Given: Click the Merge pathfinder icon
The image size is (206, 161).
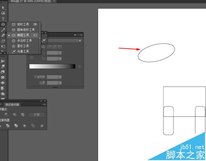Looking at the screenshot, I should coord(16,126).
